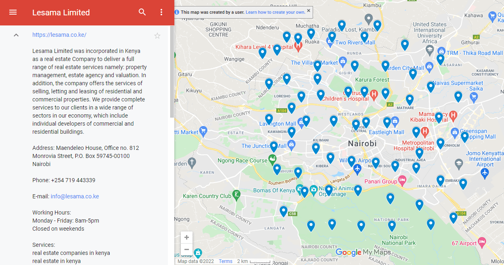Select the Panari Group hotel icon
This screenshot has width=504, height=265.
pos(402,180)
